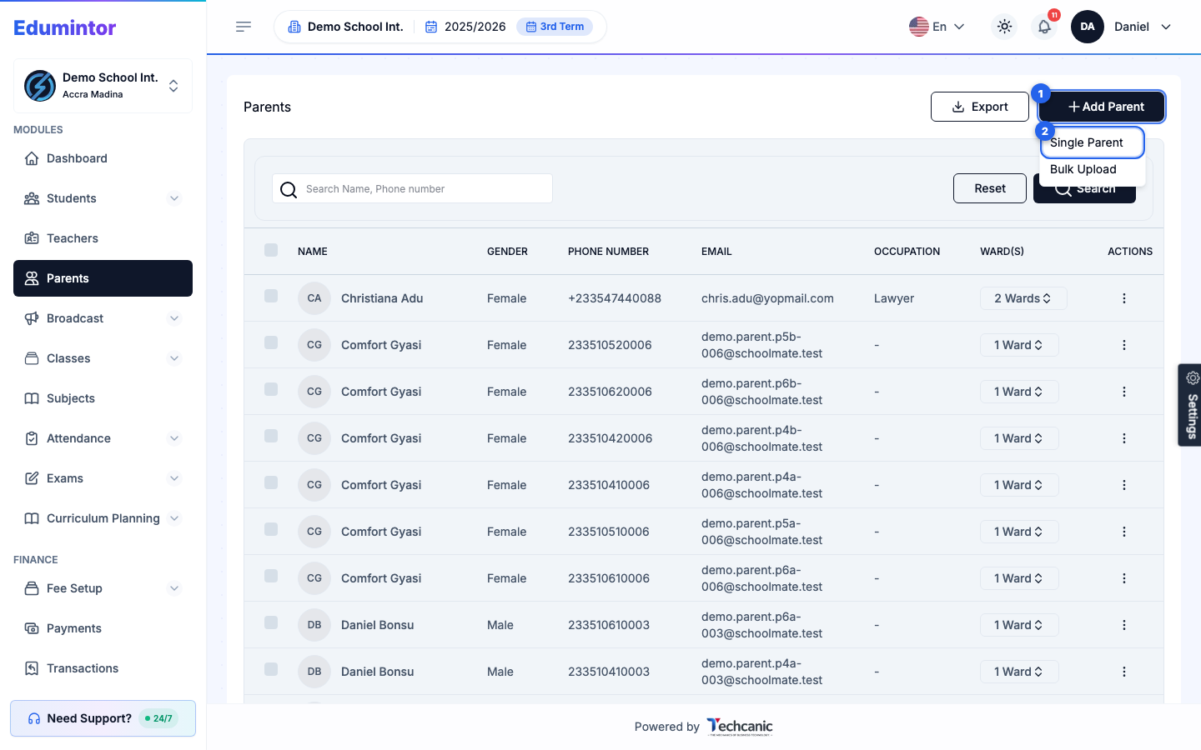This screenshot has width=1201, height=750.
Task: Open the Demo School Int. school switcher
Action: coord(103,86)
